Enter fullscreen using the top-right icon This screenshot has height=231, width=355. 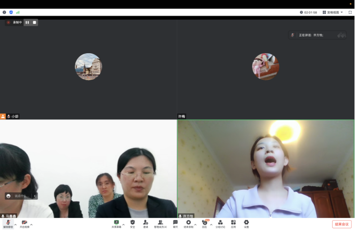[x=350, y=12]
